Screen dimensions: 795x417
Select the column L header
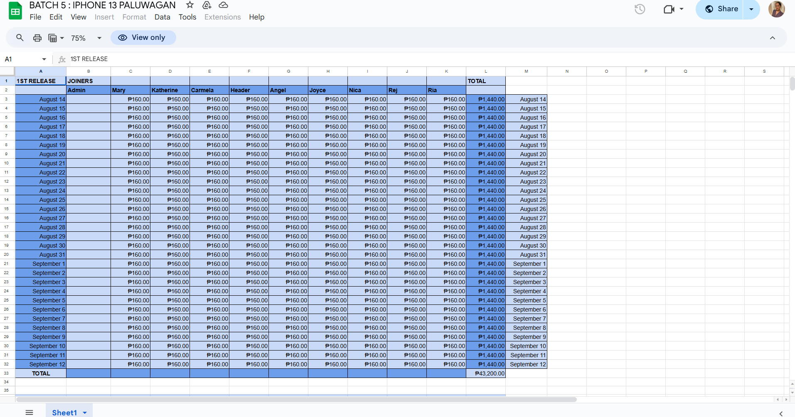pyautogui.click(x=486, y=71)
